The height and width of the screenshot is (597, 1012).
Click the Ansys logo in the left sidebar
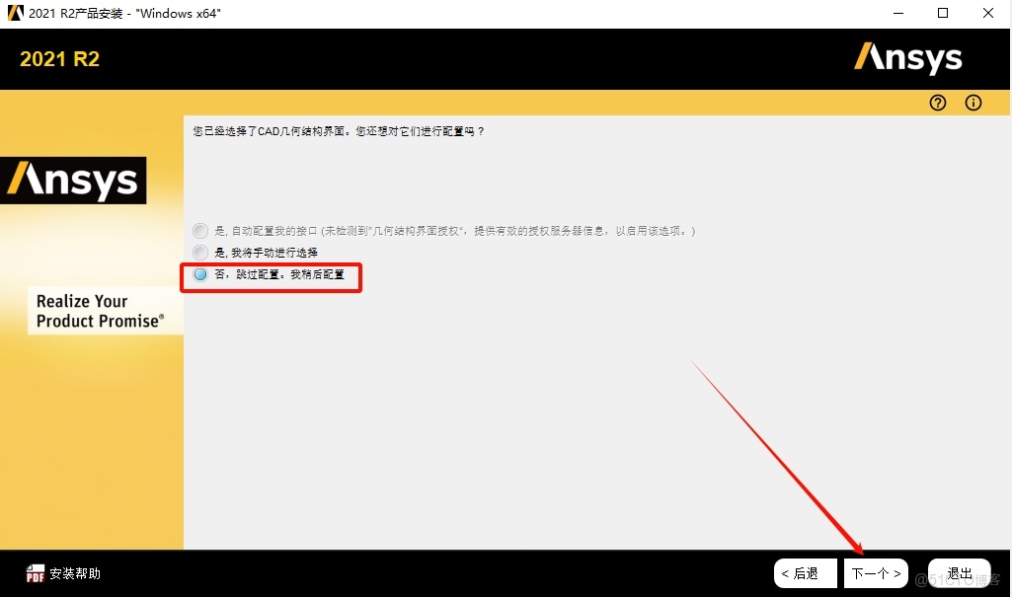pos(73,181)
